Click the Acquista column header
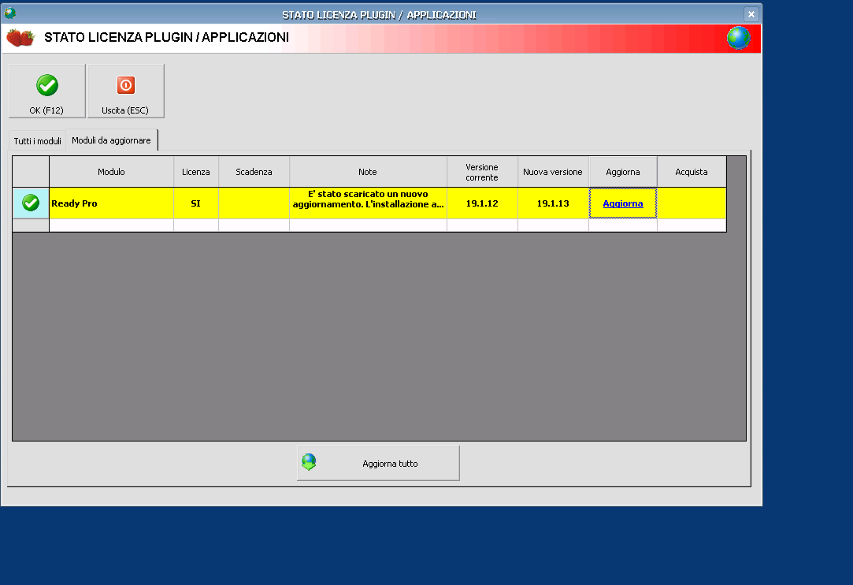The image size is (853, 585). pos(692,172)
